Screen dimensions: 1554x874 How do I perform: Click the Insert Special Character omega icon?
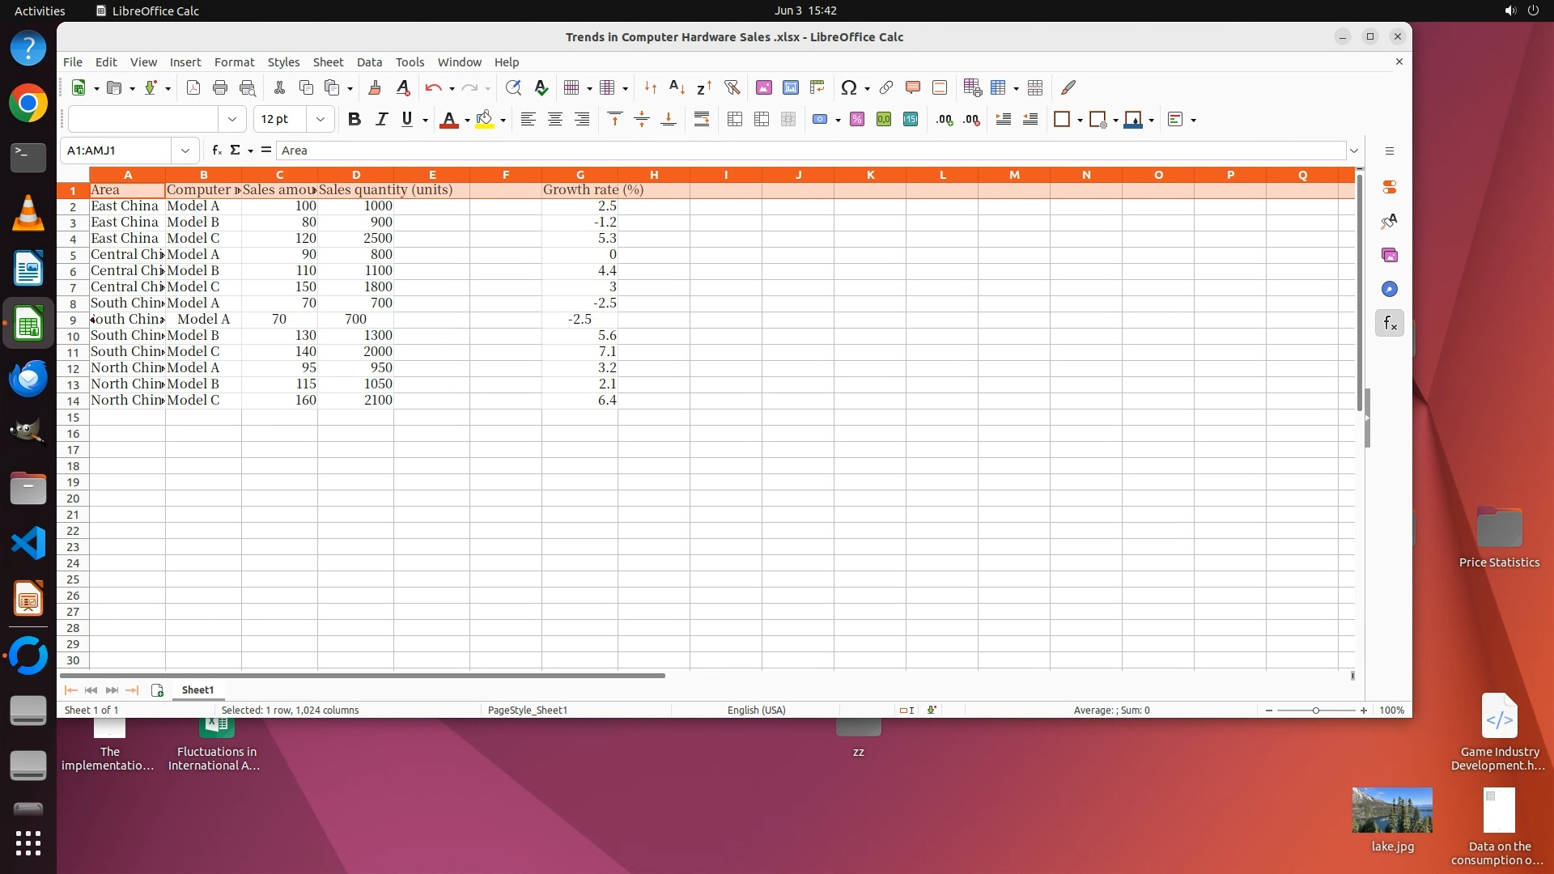click(x=848, y=87)
